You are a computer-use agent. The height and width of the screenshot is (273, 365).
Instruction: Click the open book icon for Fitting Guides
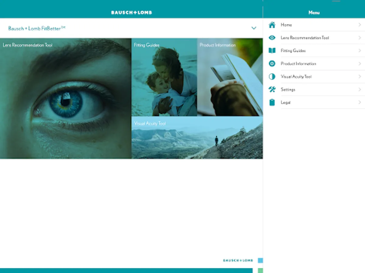[x=272, y=51]
